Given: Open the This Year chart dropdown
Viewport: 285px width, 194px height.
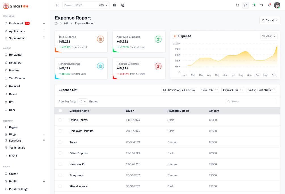Looking at the screenshot, I should pyautogui.click(x=269, y=36).
